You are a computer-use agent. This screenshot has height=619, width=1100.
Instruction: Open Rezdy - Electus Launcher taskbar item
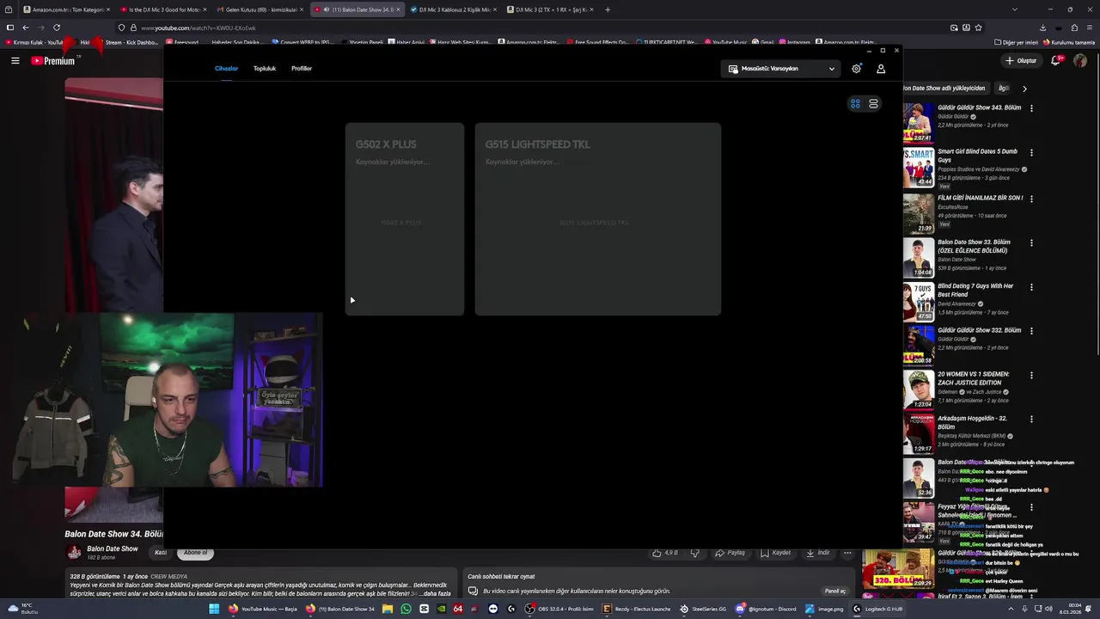pos(637,609)
